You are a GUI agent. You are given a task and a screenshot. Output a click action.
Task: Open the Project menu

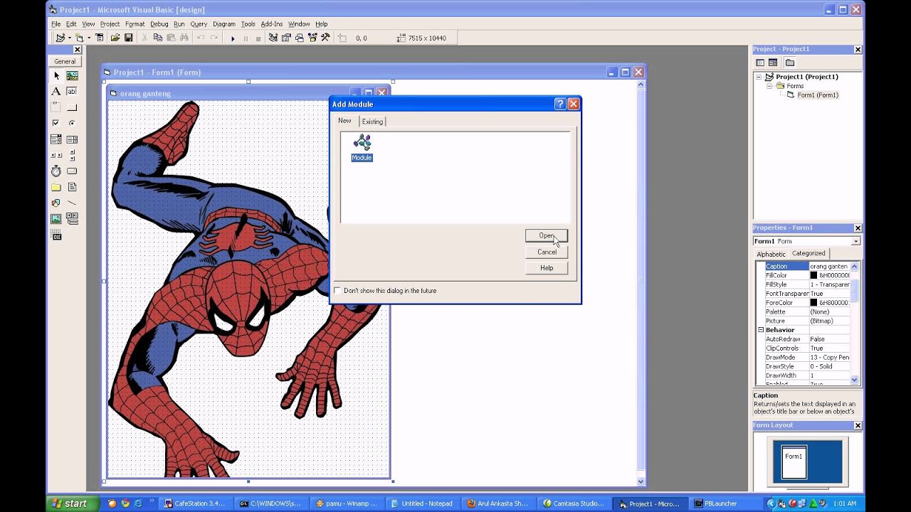pos(110,24)
